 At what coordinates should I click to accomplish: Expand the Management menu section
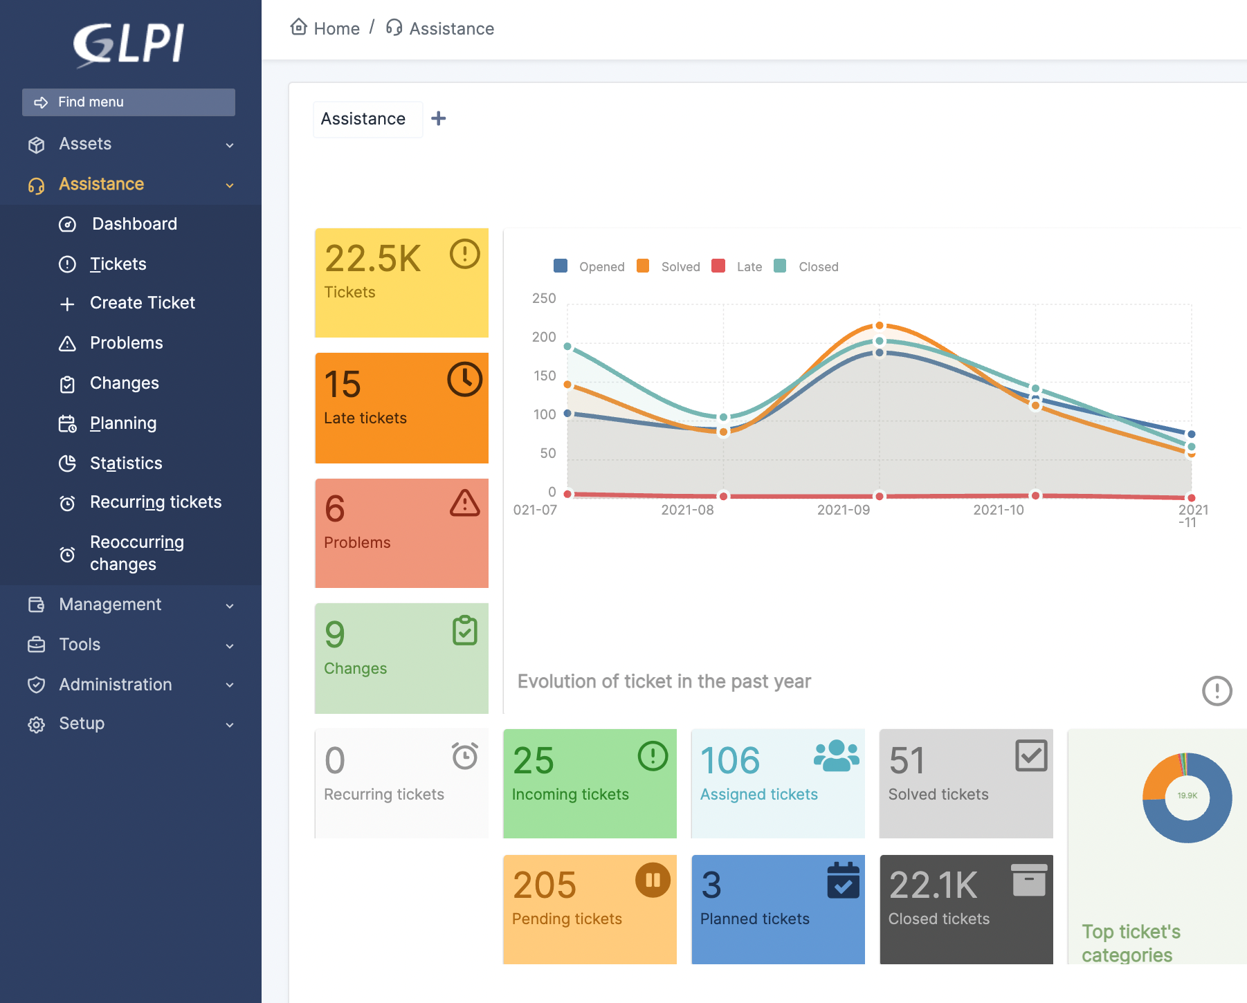pyautogui.click(x=130, y=605)
